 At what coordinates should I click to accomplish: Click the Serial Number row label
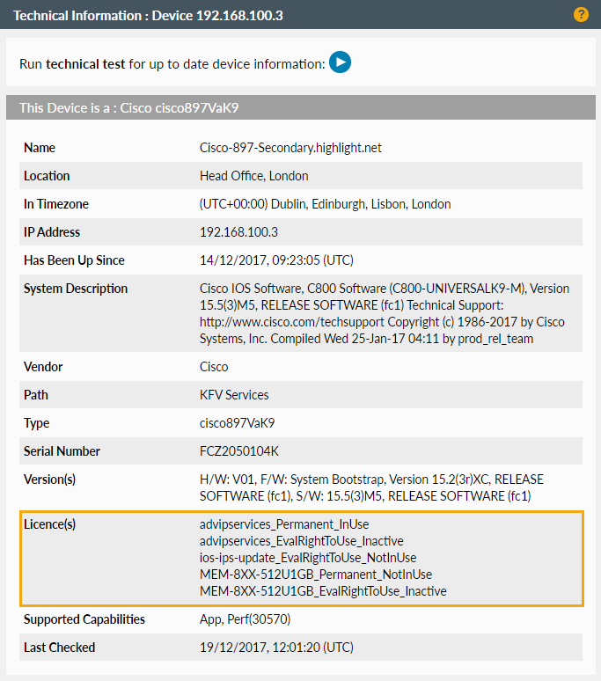tap(62, 451)
